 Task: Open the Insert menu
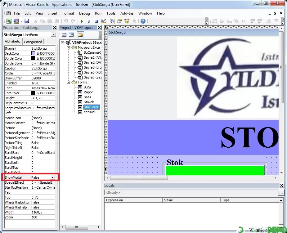click(x=53, y=13)
